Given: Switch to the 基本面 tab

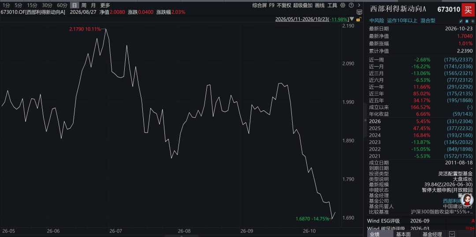Looking at the screenshot, I should 403,234.
